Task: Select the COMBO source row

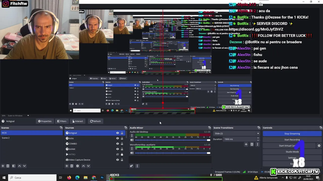Action: 95,144
